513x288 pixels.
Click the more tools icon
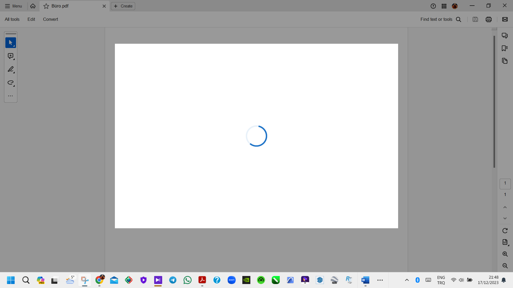[x=11, y=96]
